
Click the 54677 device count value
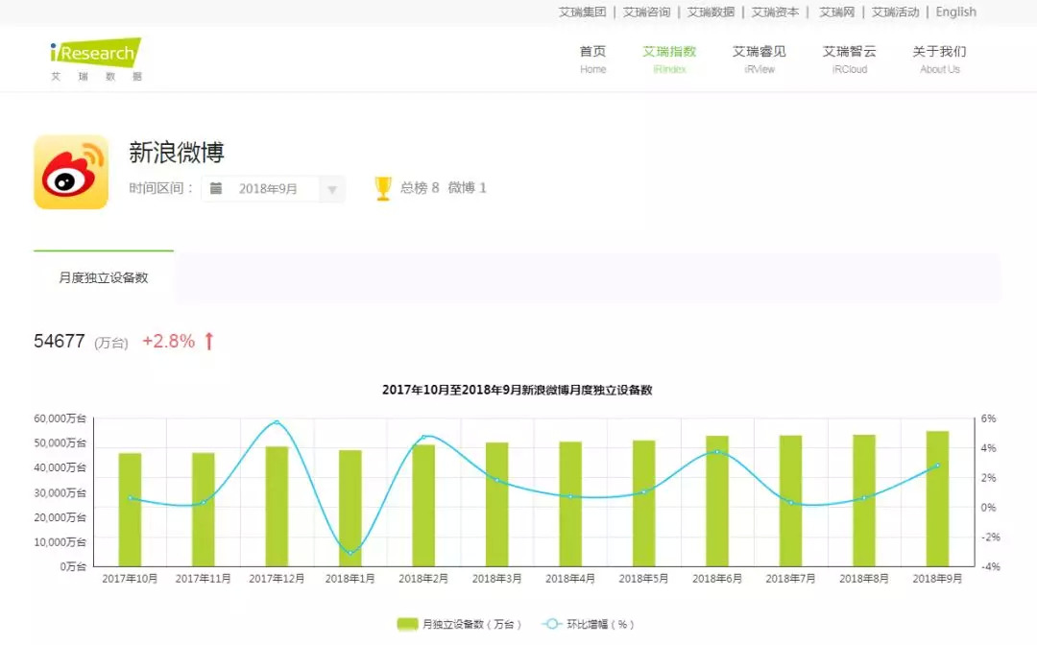coord(60,341)
